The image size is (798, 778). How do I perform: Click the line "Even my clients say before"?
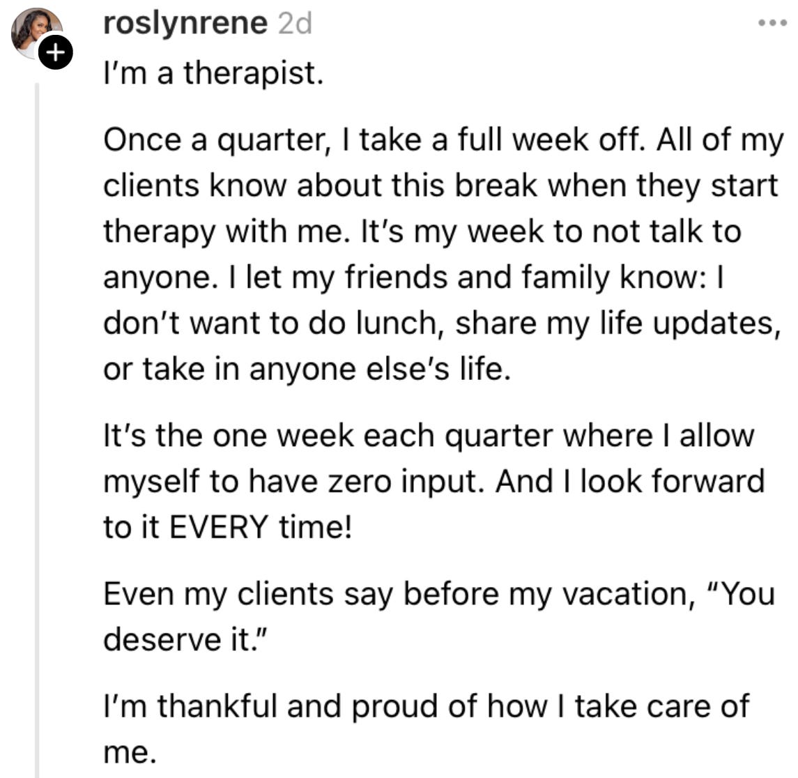coord(439,595)
